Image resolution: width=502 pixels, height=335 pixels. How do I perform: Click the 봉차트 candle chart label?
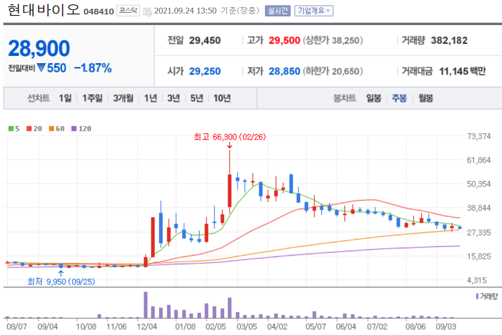pyautogui.click(x=345, y=98)
